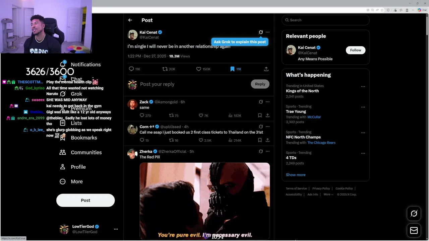The width and height of the screenshot is (429, 241).
Task: Share Corn's reply
Action: click(x=267, y=140)
